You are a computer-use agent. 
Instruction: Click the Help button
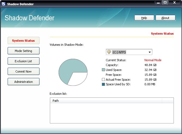(144, 18)
